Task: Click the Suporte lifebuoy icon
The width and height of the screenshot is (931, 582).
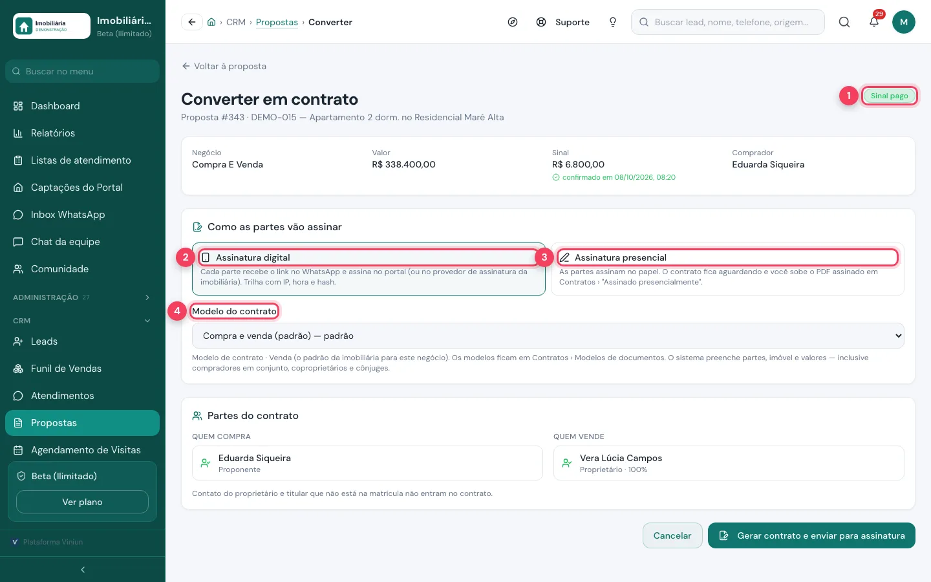Action: pyautogui.click(x=541, y=22)
